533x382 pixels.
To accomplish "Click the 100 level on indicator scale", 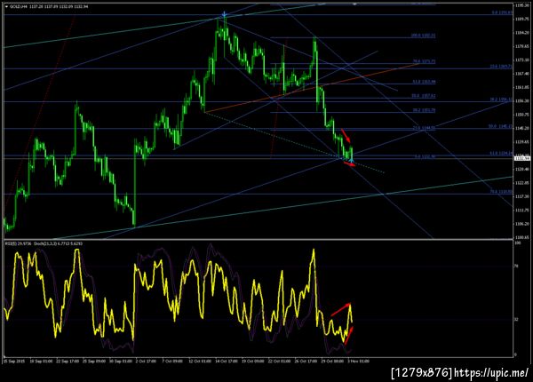I will (516, 243).
